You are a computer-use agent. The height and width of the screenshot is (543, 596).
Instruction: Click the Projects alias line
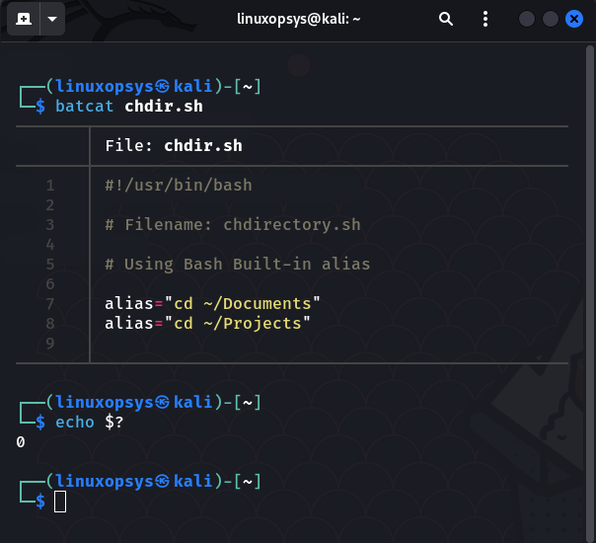pyautogui.click(x=207, y=323)
